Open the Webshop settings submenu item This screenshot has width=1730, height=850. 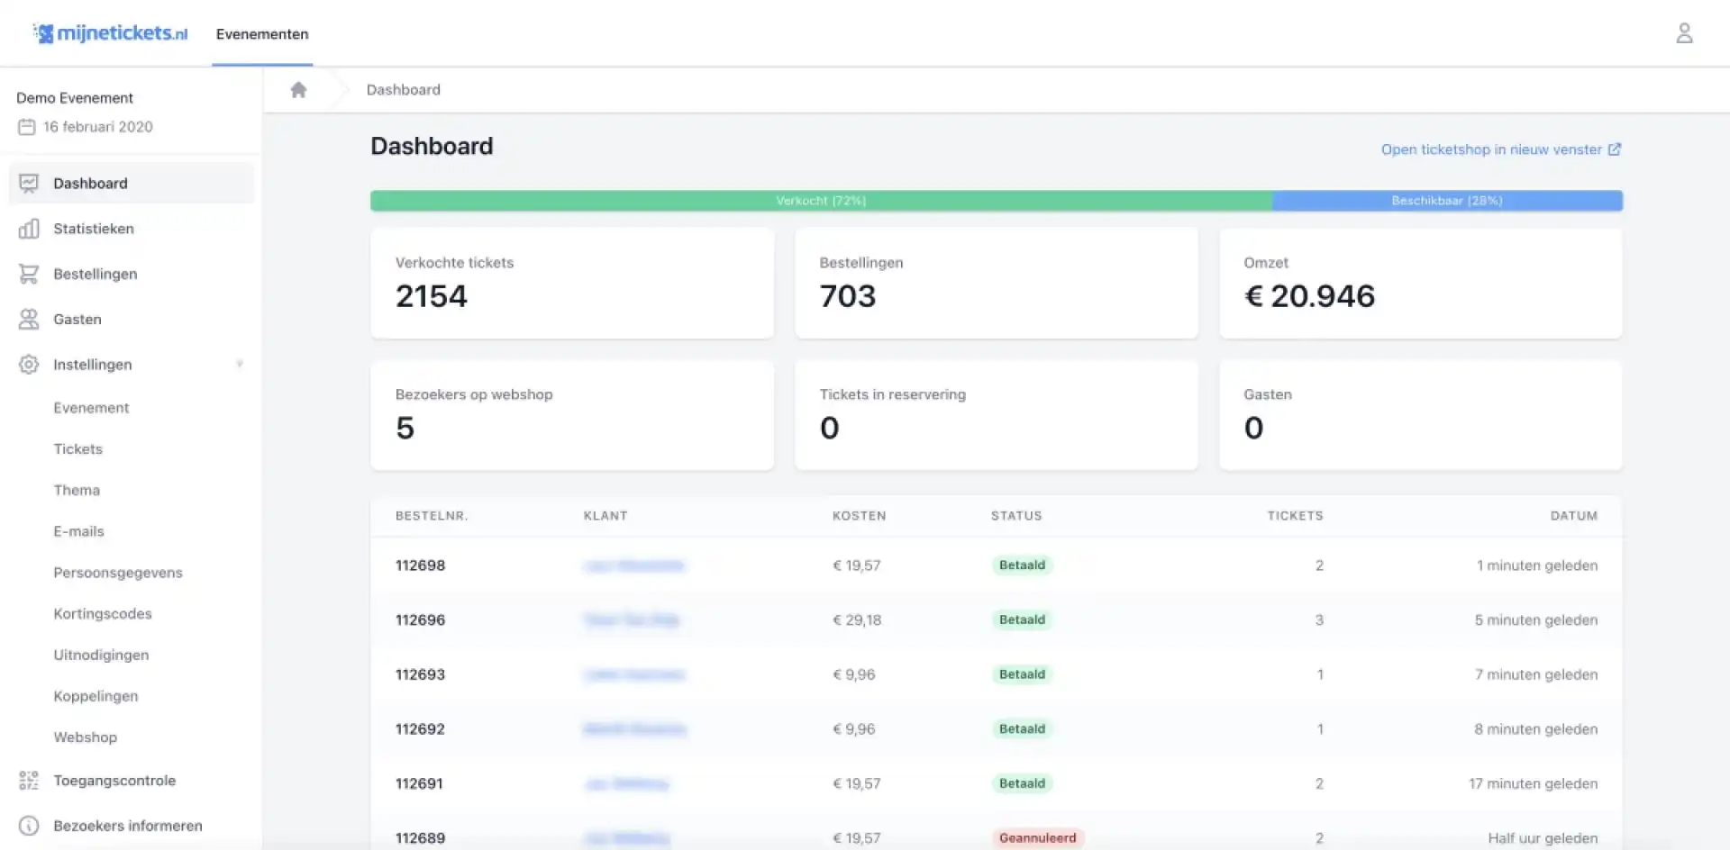coord(86,737)
